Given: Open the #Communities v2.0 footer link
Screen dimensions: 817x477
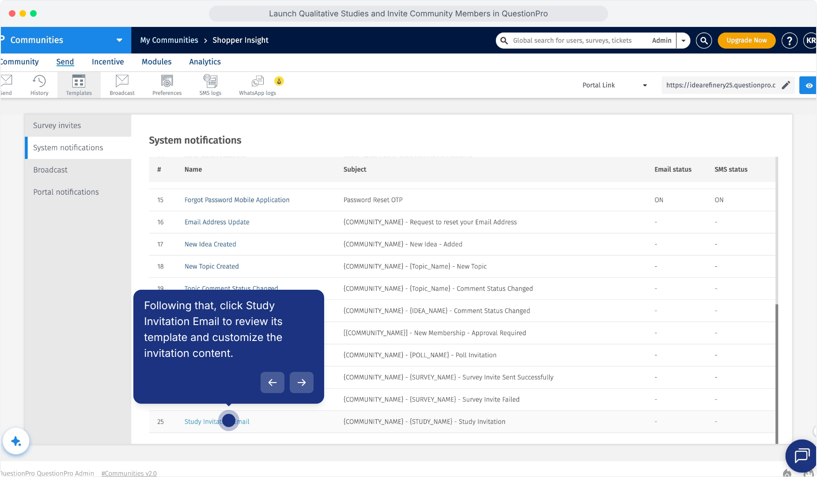Looking at the screenshot, I should click(x=129, y=473).
